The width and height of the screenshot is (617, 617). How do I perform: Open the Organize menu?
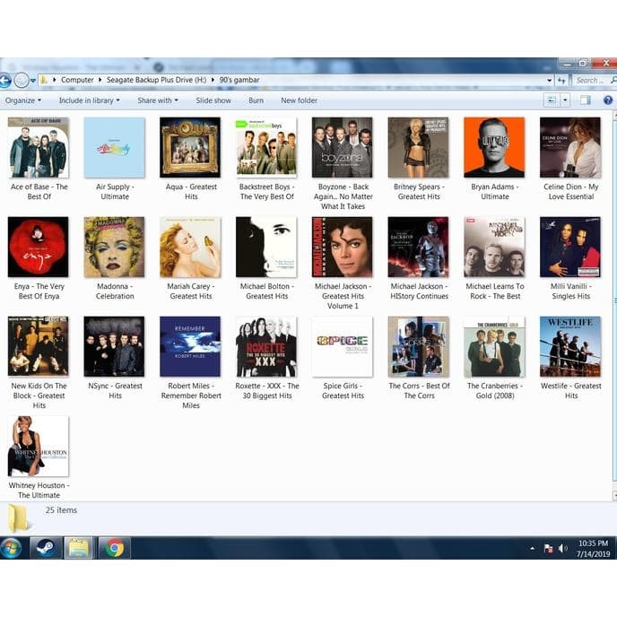(23, 100)
